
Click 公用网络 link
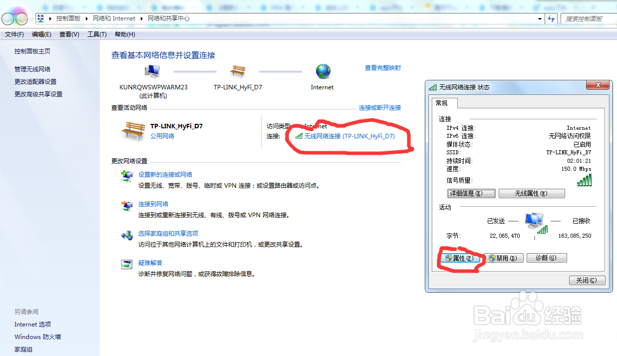point(162,136)
